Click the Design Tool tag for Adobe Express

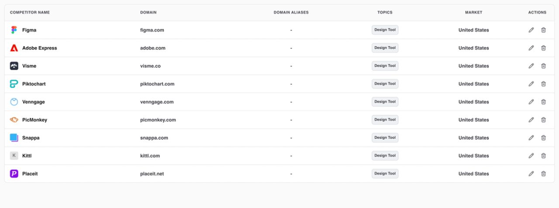385,48
